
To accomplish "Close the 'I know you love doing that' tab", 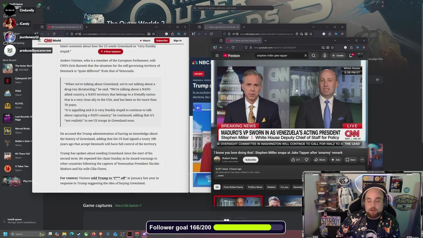I will tap(259, 40).
